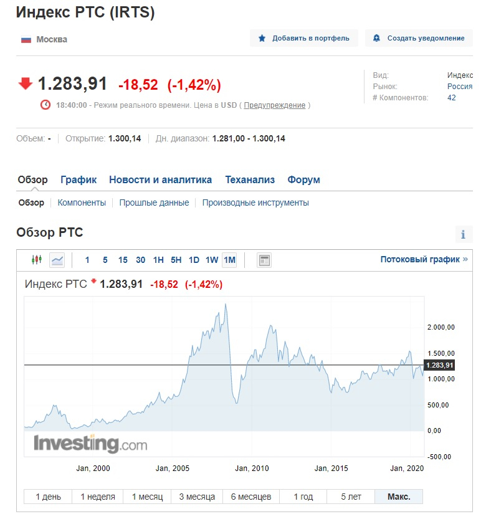This screenshot has width=486, height=514.
Task: Set chart interval to 1M
Action: [229, 260]
